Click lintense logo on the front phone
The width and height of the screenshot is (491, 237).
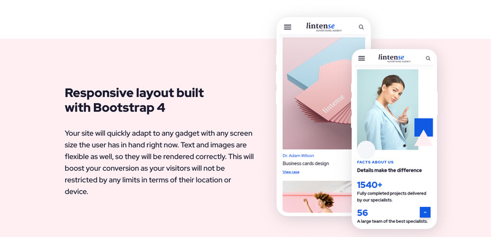[394, 58]
